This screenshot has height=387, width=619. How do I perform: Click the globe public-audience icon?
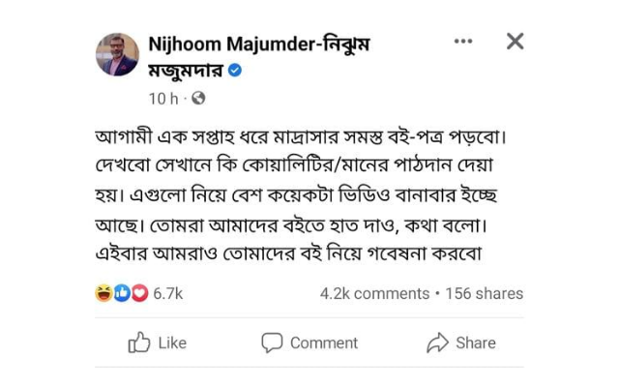(x=198, y=98)
